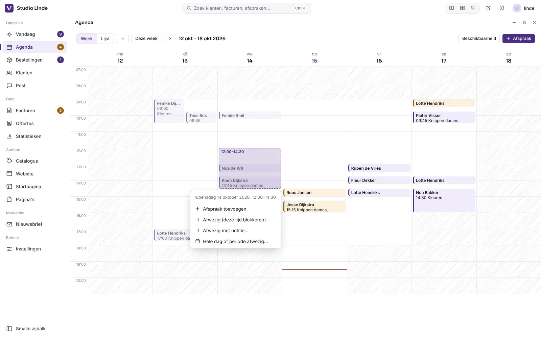Toggle light/dark theme sun icon
541x338 pixels.
(502, 8)
